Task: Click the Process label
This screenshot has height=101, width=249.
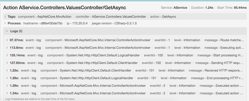Action: [14, 23]
